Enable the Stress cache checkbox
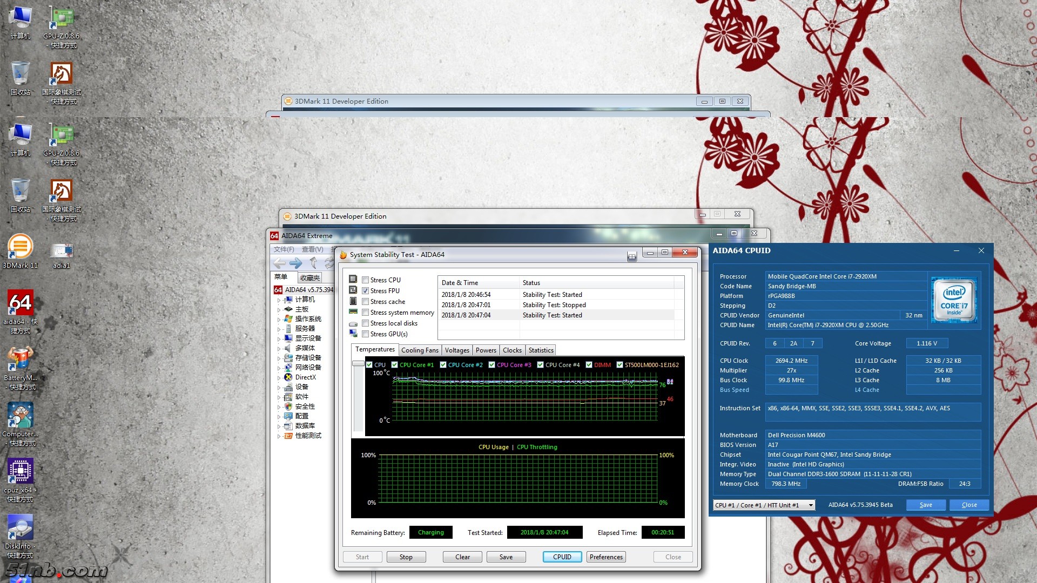Screen dimensions: 1037x583 tap(366, 302)
